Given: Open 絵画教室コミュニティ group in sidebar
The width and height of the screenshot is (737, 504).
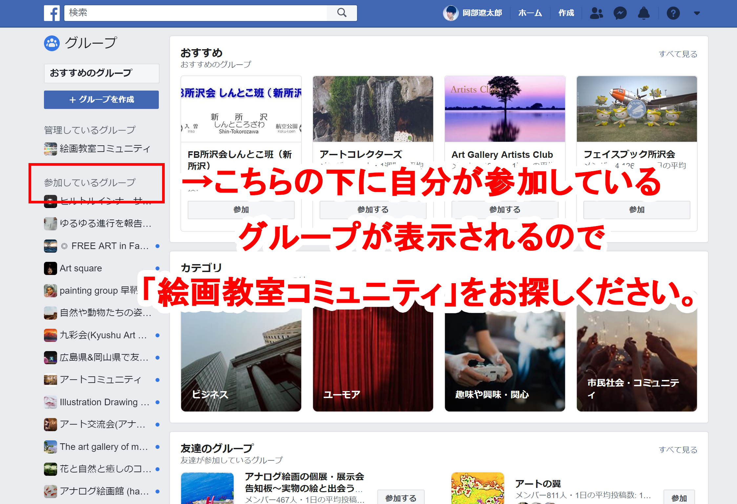Looking at the screenshot, I should pos(104,149).
